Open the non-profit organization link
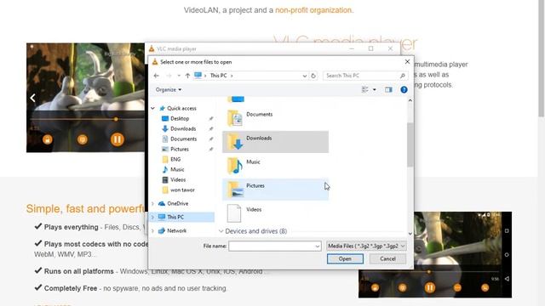 [313, 10]
